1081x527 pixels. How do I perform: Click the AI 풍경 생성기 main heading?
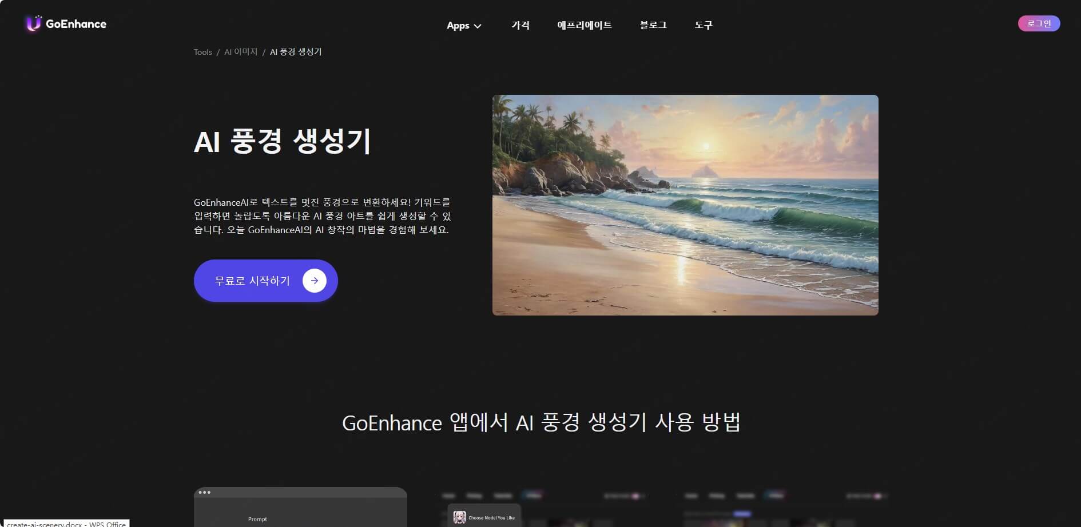pyautogui.click(x=283, y=141)
